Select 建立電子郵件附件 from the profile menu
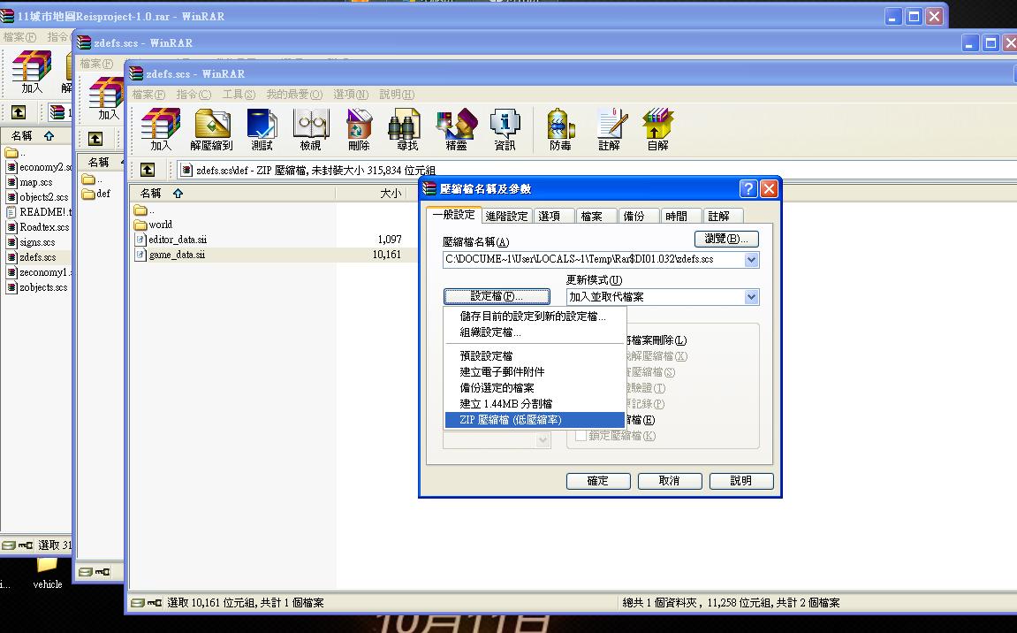Image resolution: width=1017 pixels, height=633 pixels. tap(502, 372)
